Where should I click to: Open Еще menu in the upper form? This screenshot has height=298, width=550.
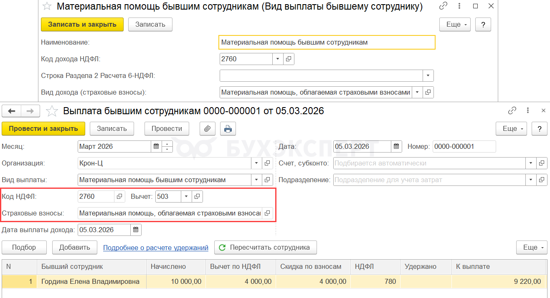(455, 25)
